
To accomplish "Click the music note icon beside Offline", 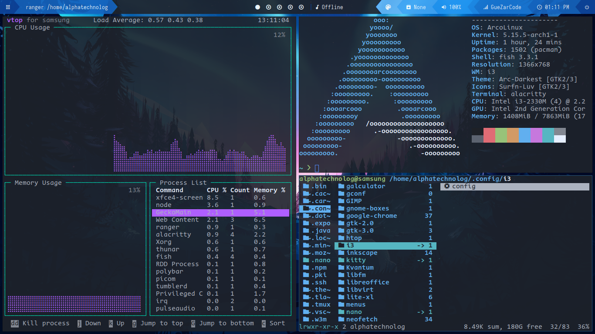I will 317,7.
